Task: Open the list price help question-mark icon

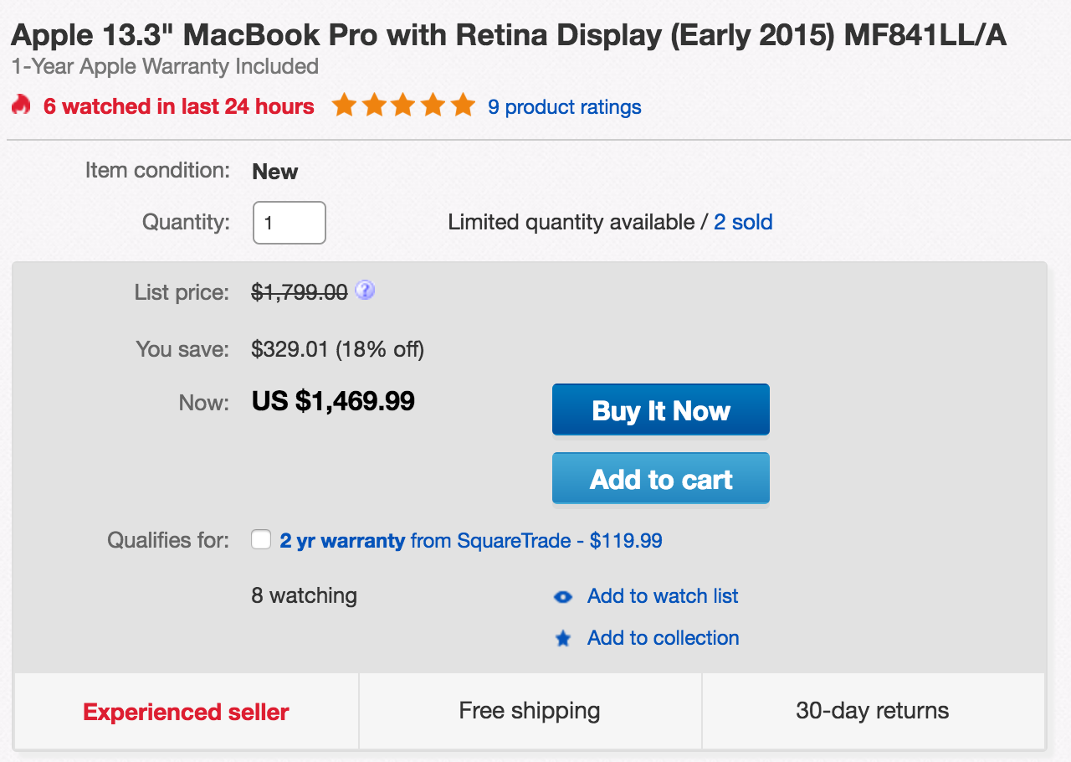Action: (x=365, y=290)
